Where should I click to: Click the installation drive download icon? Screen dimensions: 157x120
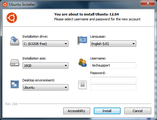[15, 41]
